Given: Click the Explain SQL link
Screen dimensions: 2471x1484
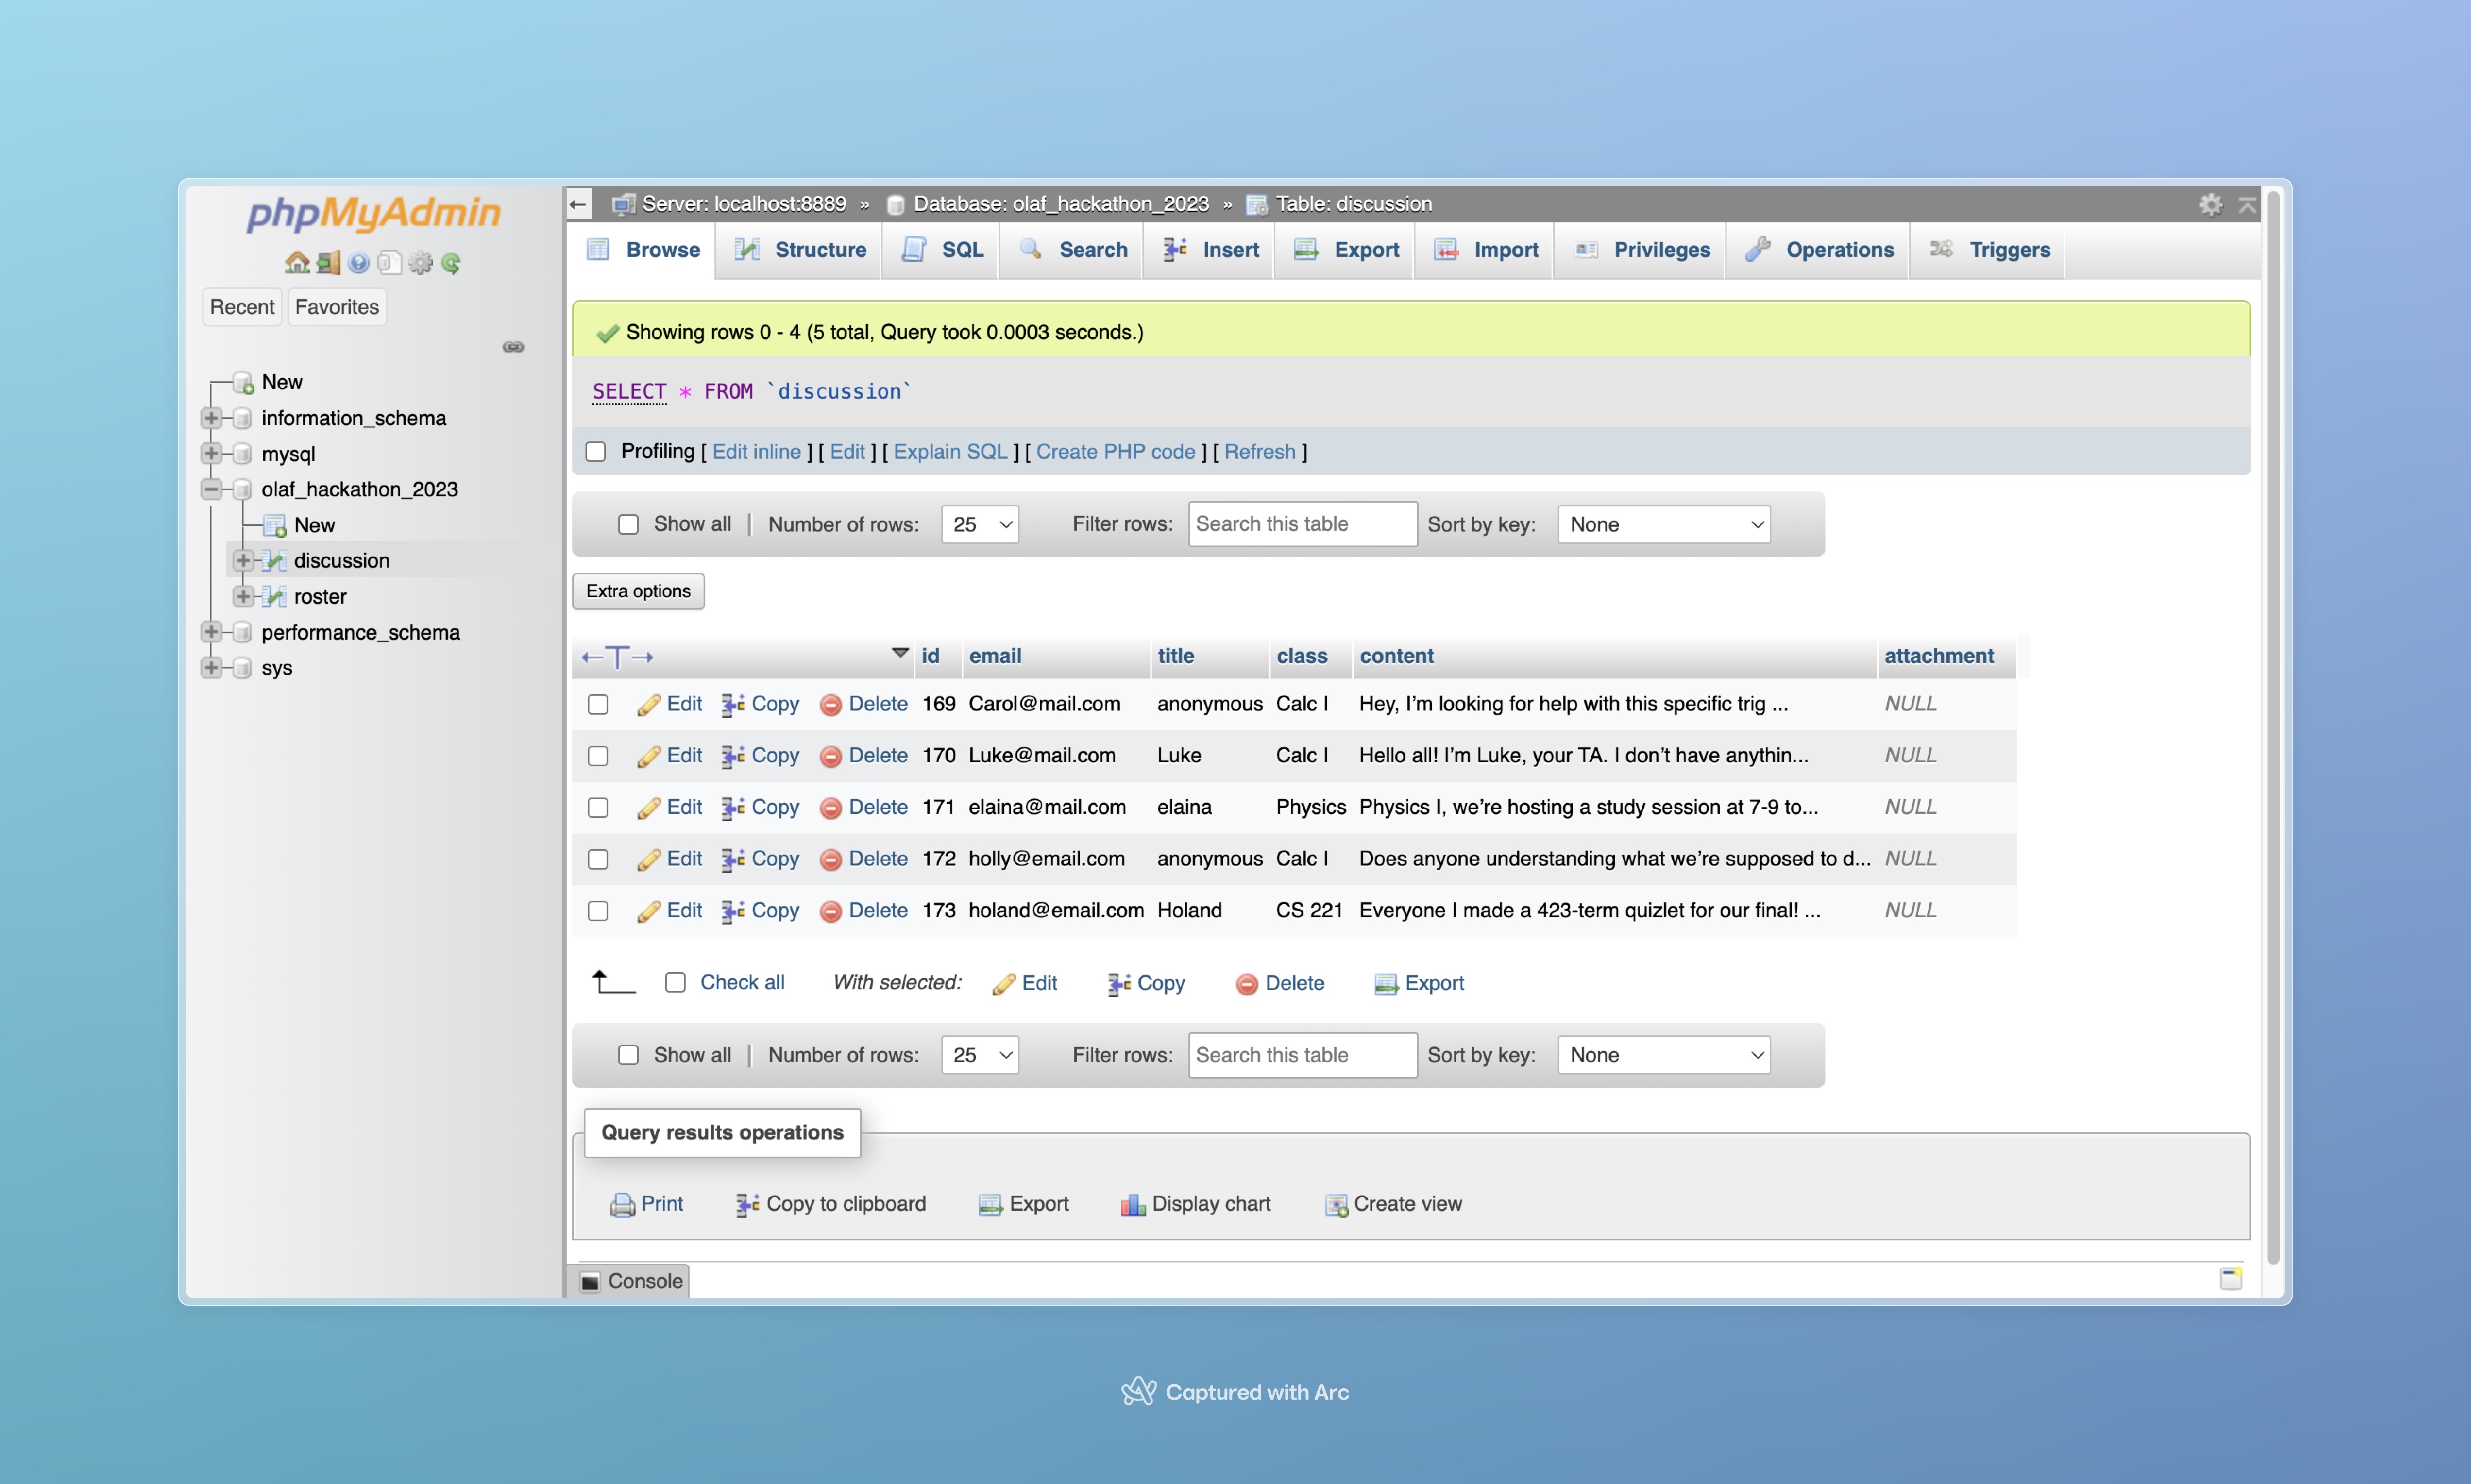Looking at the screenshot, I should (x=950, y=452).
